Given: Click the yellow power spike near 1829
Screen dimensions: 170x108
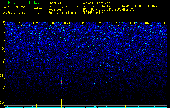Looking at the screenshot, I should (x=143, y=104).
